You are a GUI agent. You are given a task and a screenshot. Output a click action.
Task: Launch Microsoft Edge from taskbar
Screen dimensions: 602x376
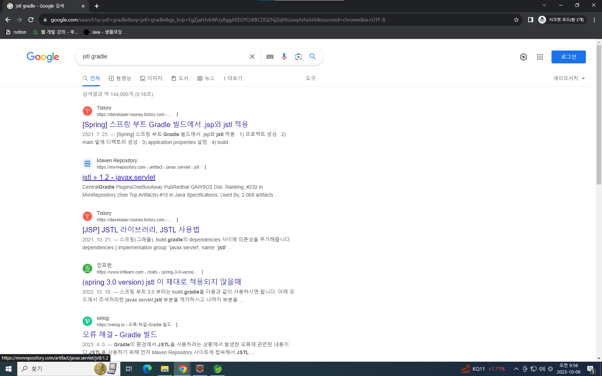coord(147,369)
